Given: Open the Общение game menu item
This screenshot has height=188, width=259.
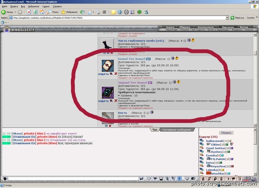Looking at the screenshot, I should [185, 27].
